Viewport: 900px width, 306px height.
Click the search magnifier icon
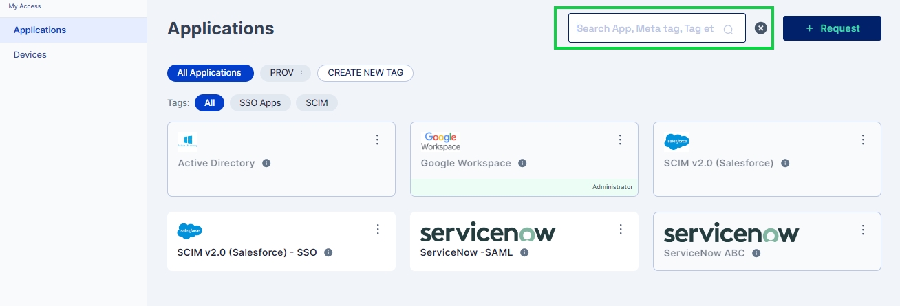point(728,29)
